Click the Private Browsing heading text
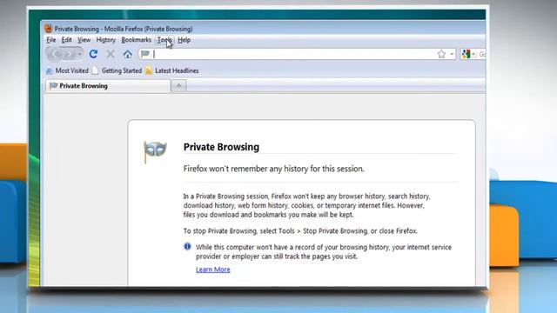The height and width of the screenshot is (313, 557). click(x=221, y=147)
